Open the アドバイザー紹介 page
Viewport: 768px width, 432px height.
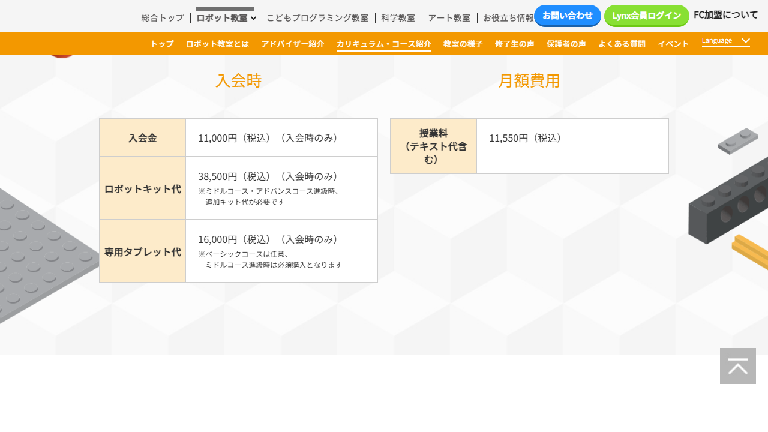coord(293,44)
